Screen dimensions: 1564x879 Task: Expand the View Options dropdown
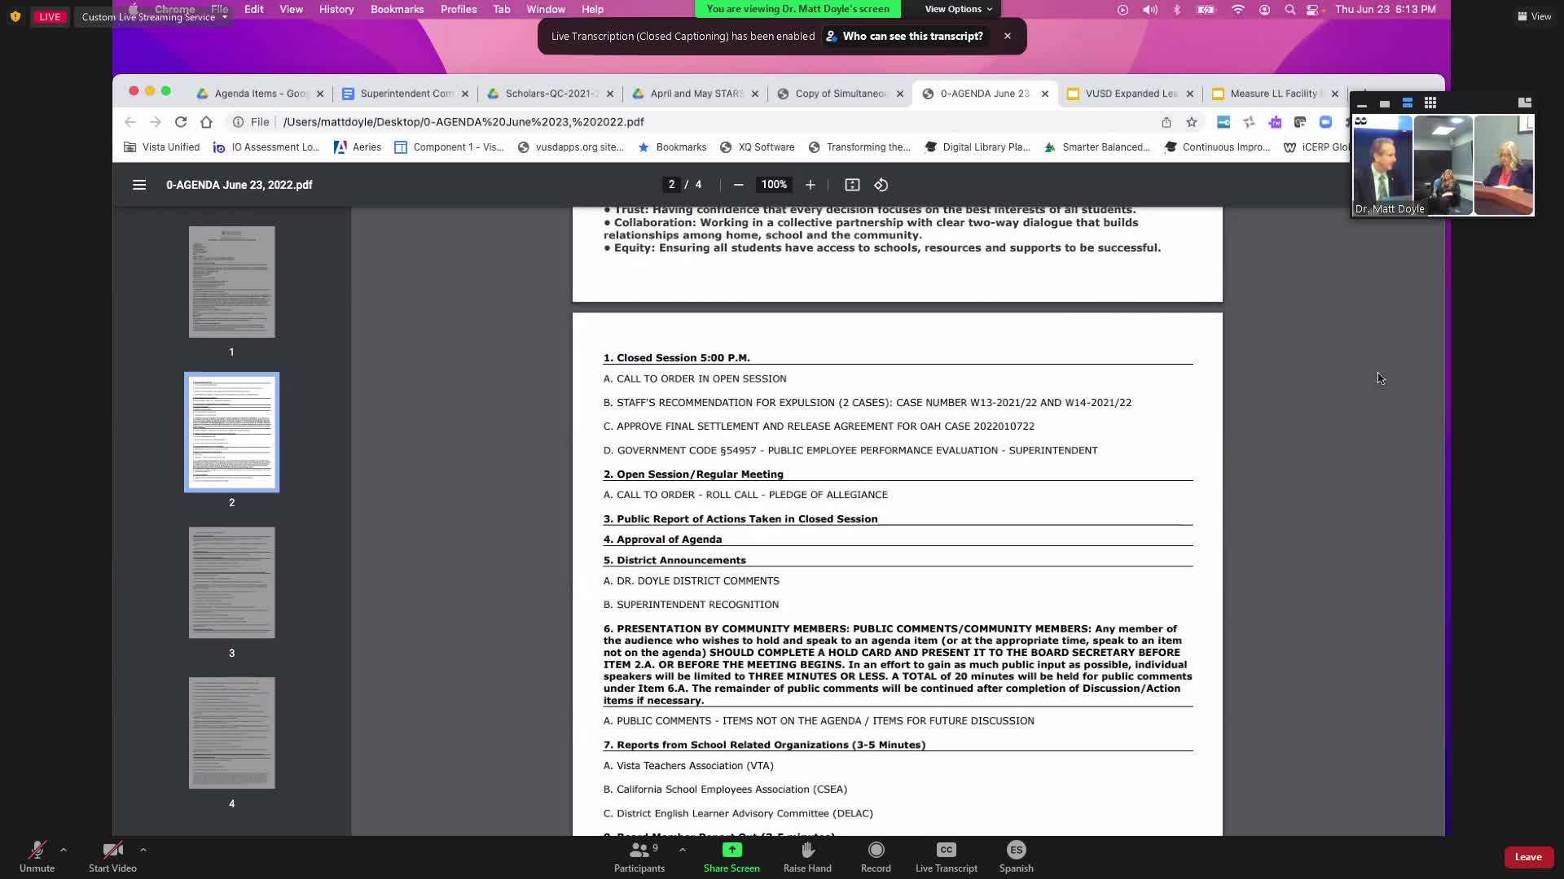point(958,9)
